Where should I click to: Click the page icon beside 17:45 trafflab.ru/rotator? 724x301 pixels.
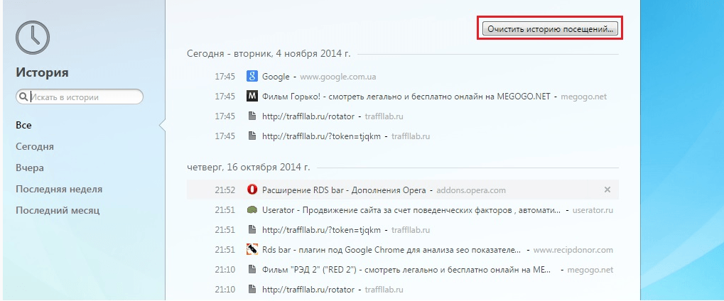pos(252,116)
